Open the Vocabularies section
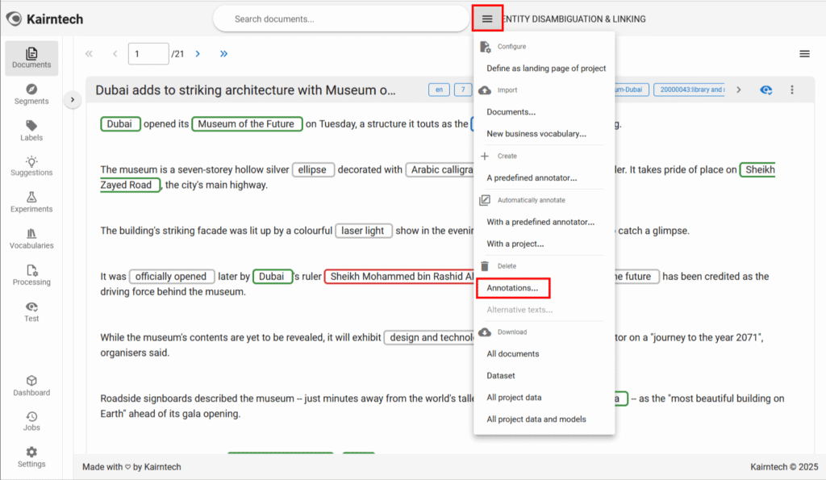Screen dimensions: 826x480 (31, 239)
